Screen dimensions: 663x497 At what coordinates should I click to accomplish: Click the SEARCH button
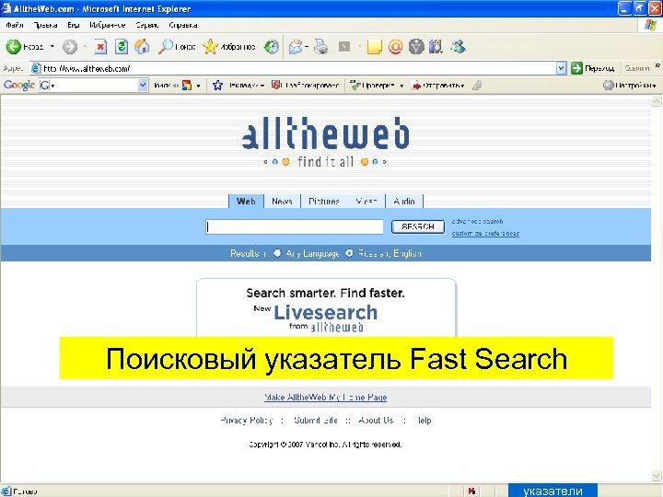(418, 226)
